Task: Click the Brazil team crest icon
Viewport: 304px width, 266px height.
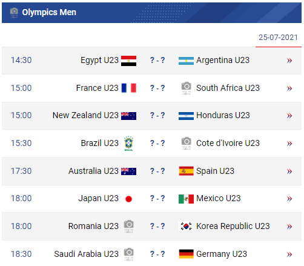Action: coord(128,144)
